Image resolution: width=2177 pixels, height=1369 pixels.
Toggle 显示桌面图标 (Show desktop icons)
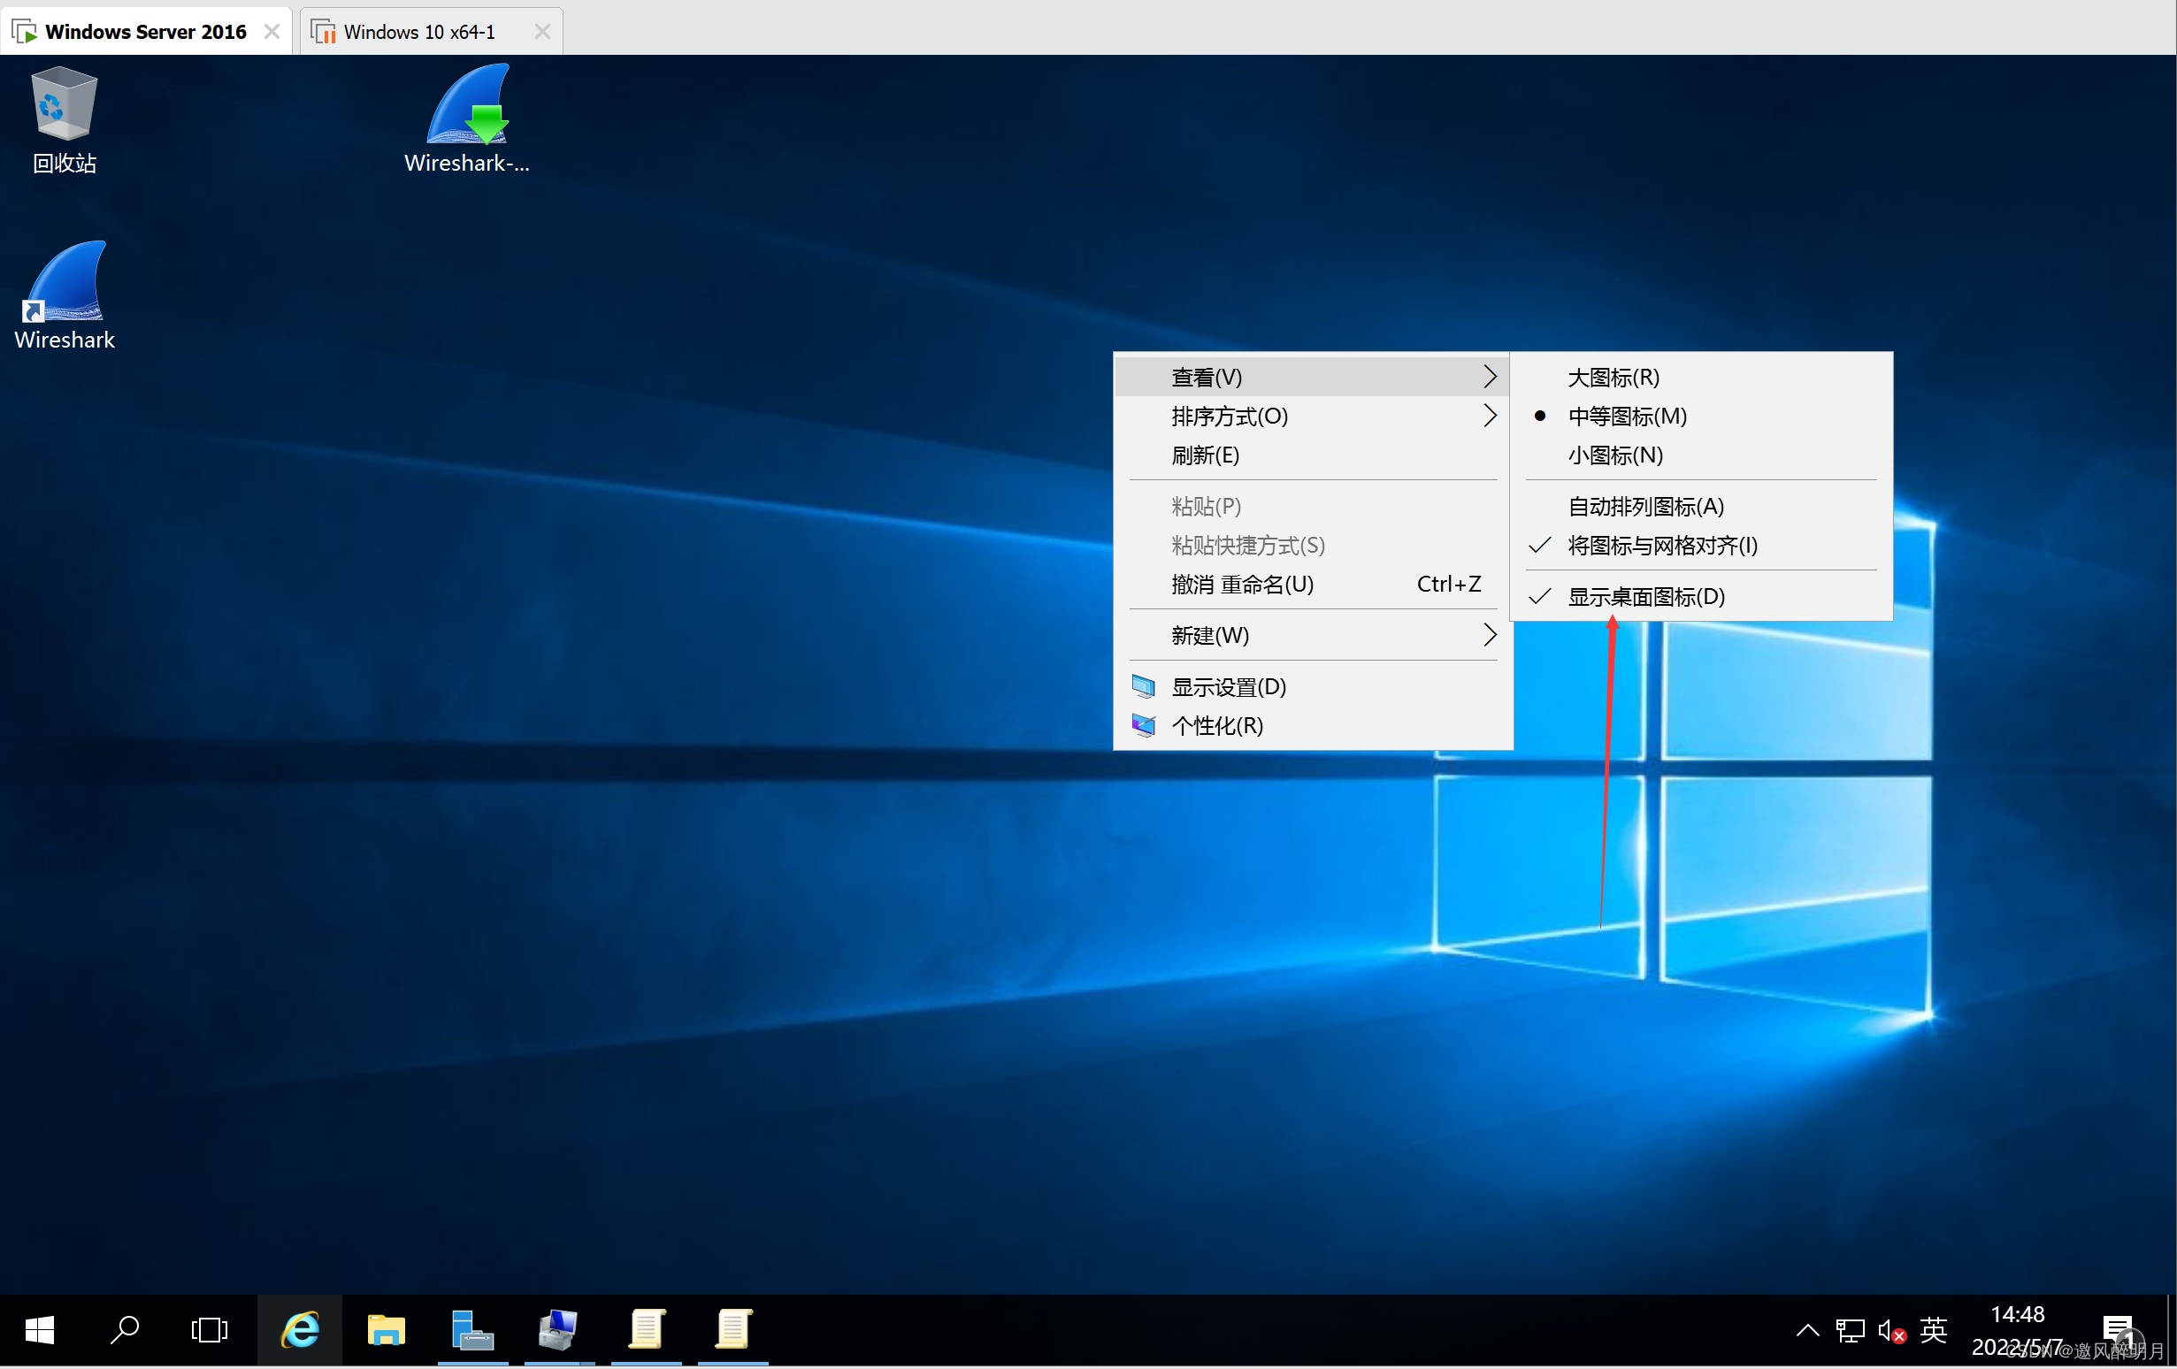[x=1645, y=596]
